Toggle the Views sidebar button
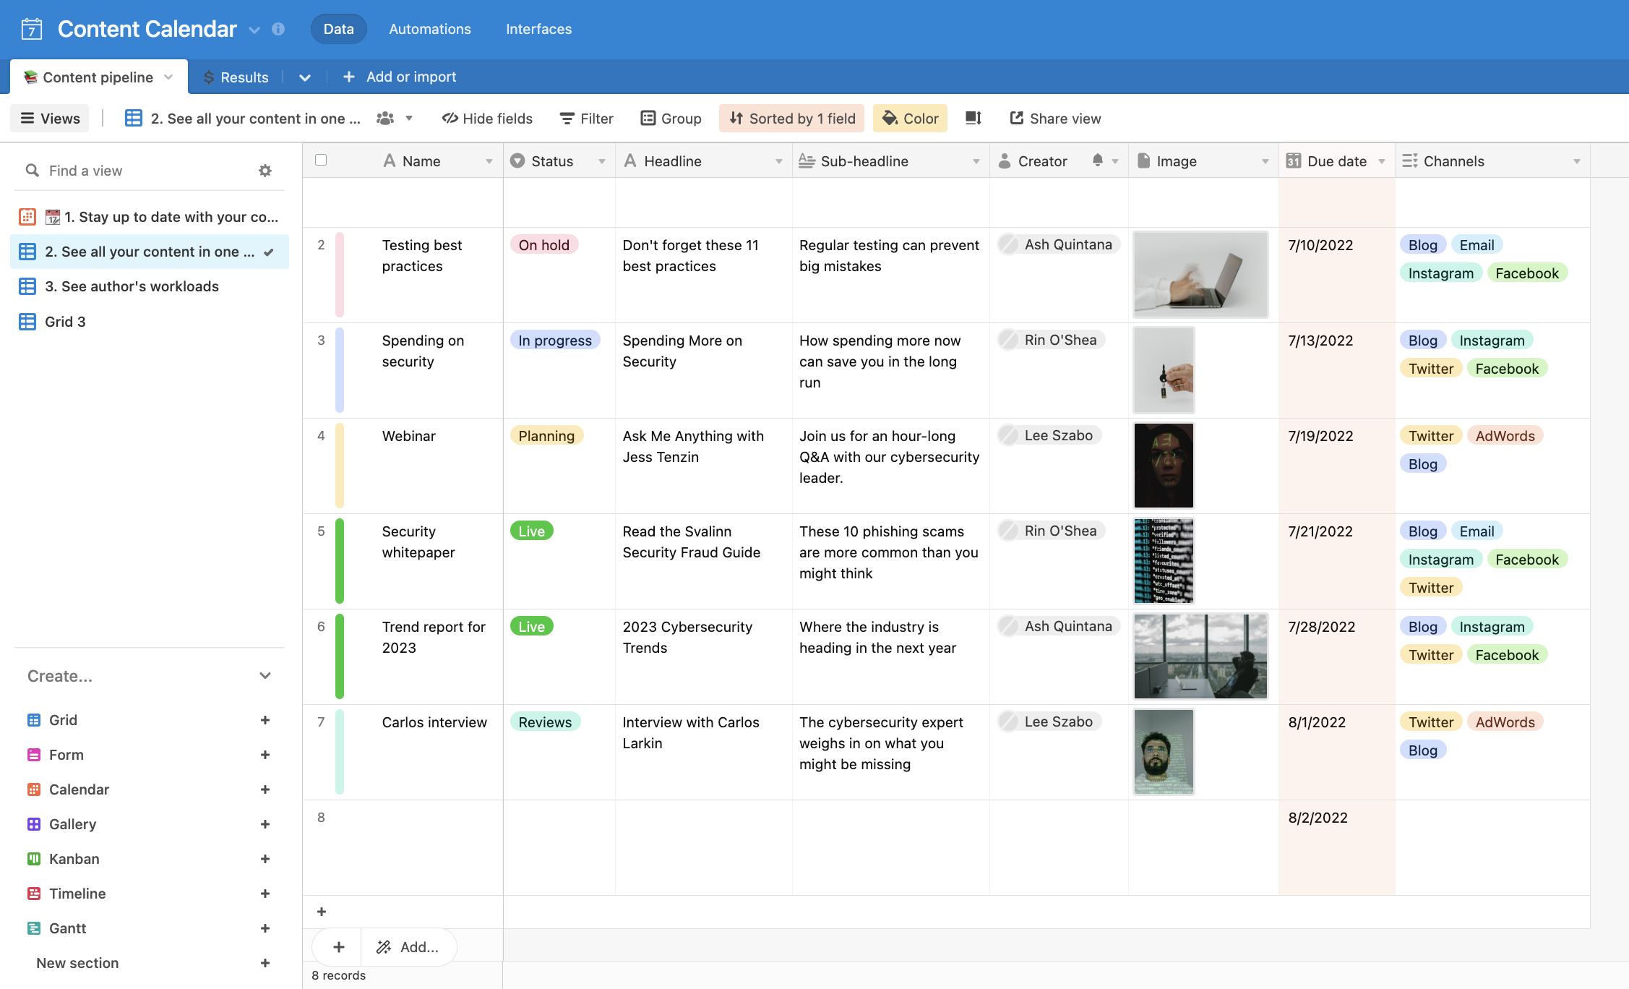This screenshot has width=1629, height=989. point(50,118)
